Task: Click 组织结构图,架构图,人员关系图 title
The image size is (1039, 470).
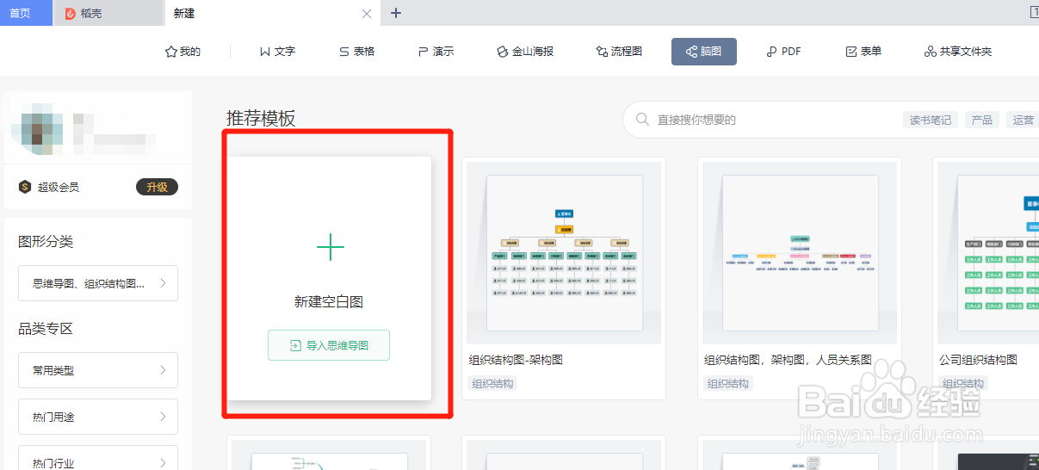Action: click(788, 360)
